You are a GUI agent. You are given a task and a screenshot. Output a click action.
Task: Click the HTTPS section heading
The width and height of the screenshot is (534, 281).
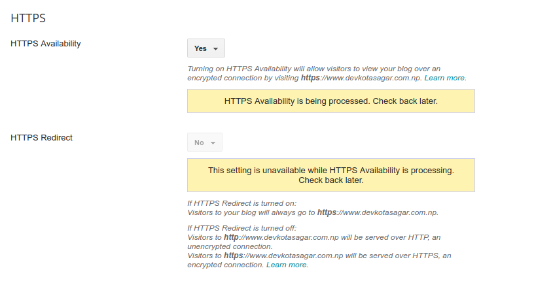(28, 18)
